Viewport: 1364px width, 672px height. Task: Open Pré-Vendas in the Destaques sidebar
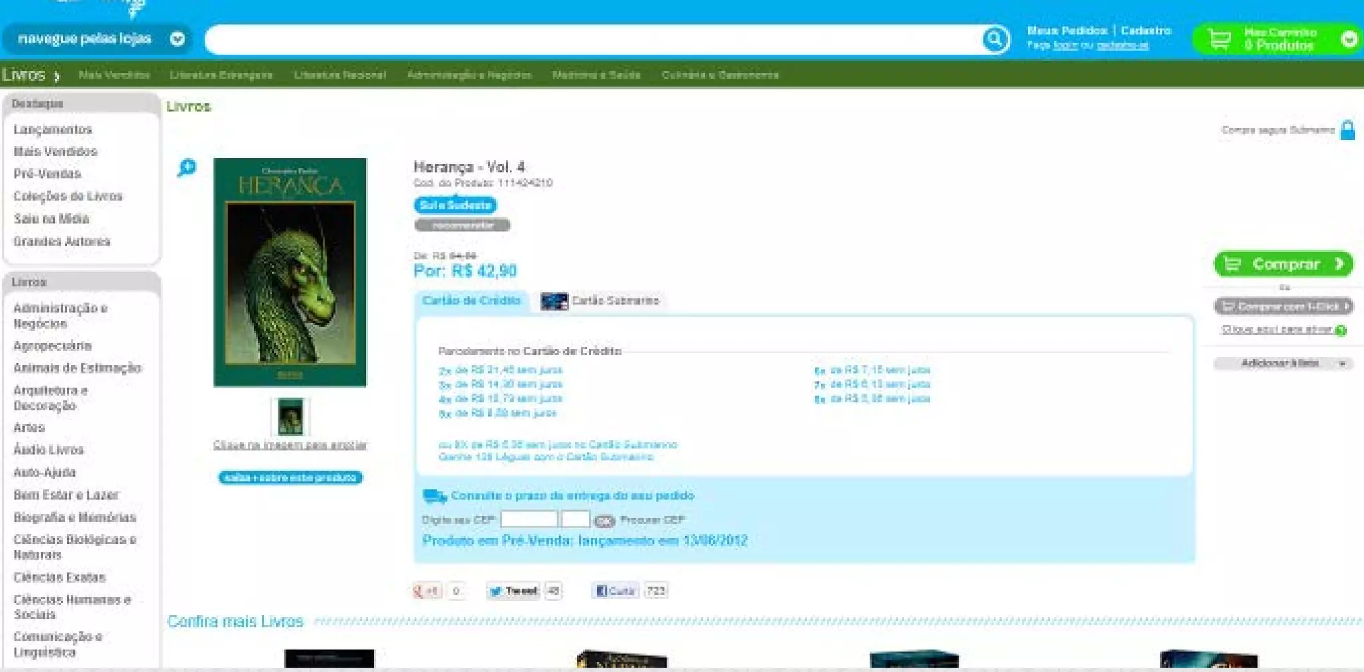(47, 174)
